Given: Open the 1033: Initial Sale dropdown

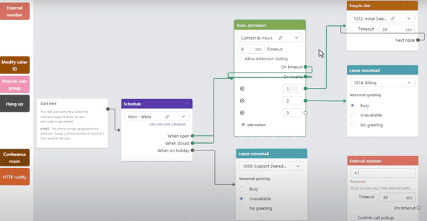Looking at the screenshot, I should [382, 19].
